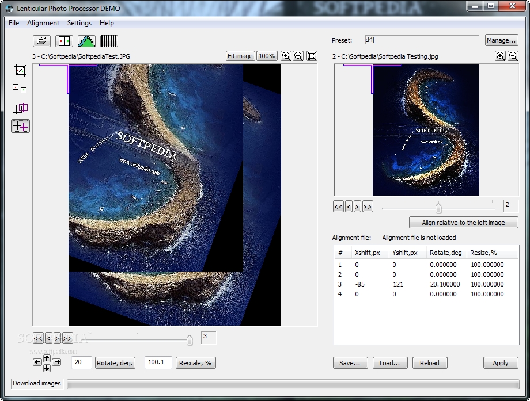The height and width of the screenshot is (401, 530).
Task: Click the Resize,% column header
Action: click(x=492, y=253)
